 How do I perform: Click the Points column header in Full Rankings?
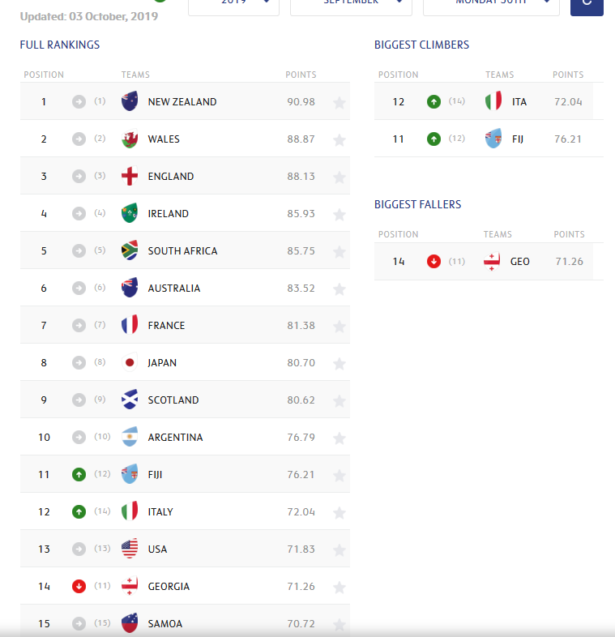tap(301, 75)
